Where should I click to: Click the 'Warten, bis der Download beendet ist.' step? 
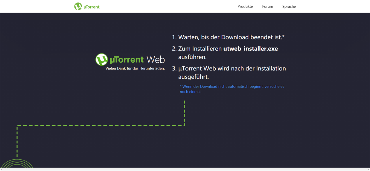click(228, 37)
